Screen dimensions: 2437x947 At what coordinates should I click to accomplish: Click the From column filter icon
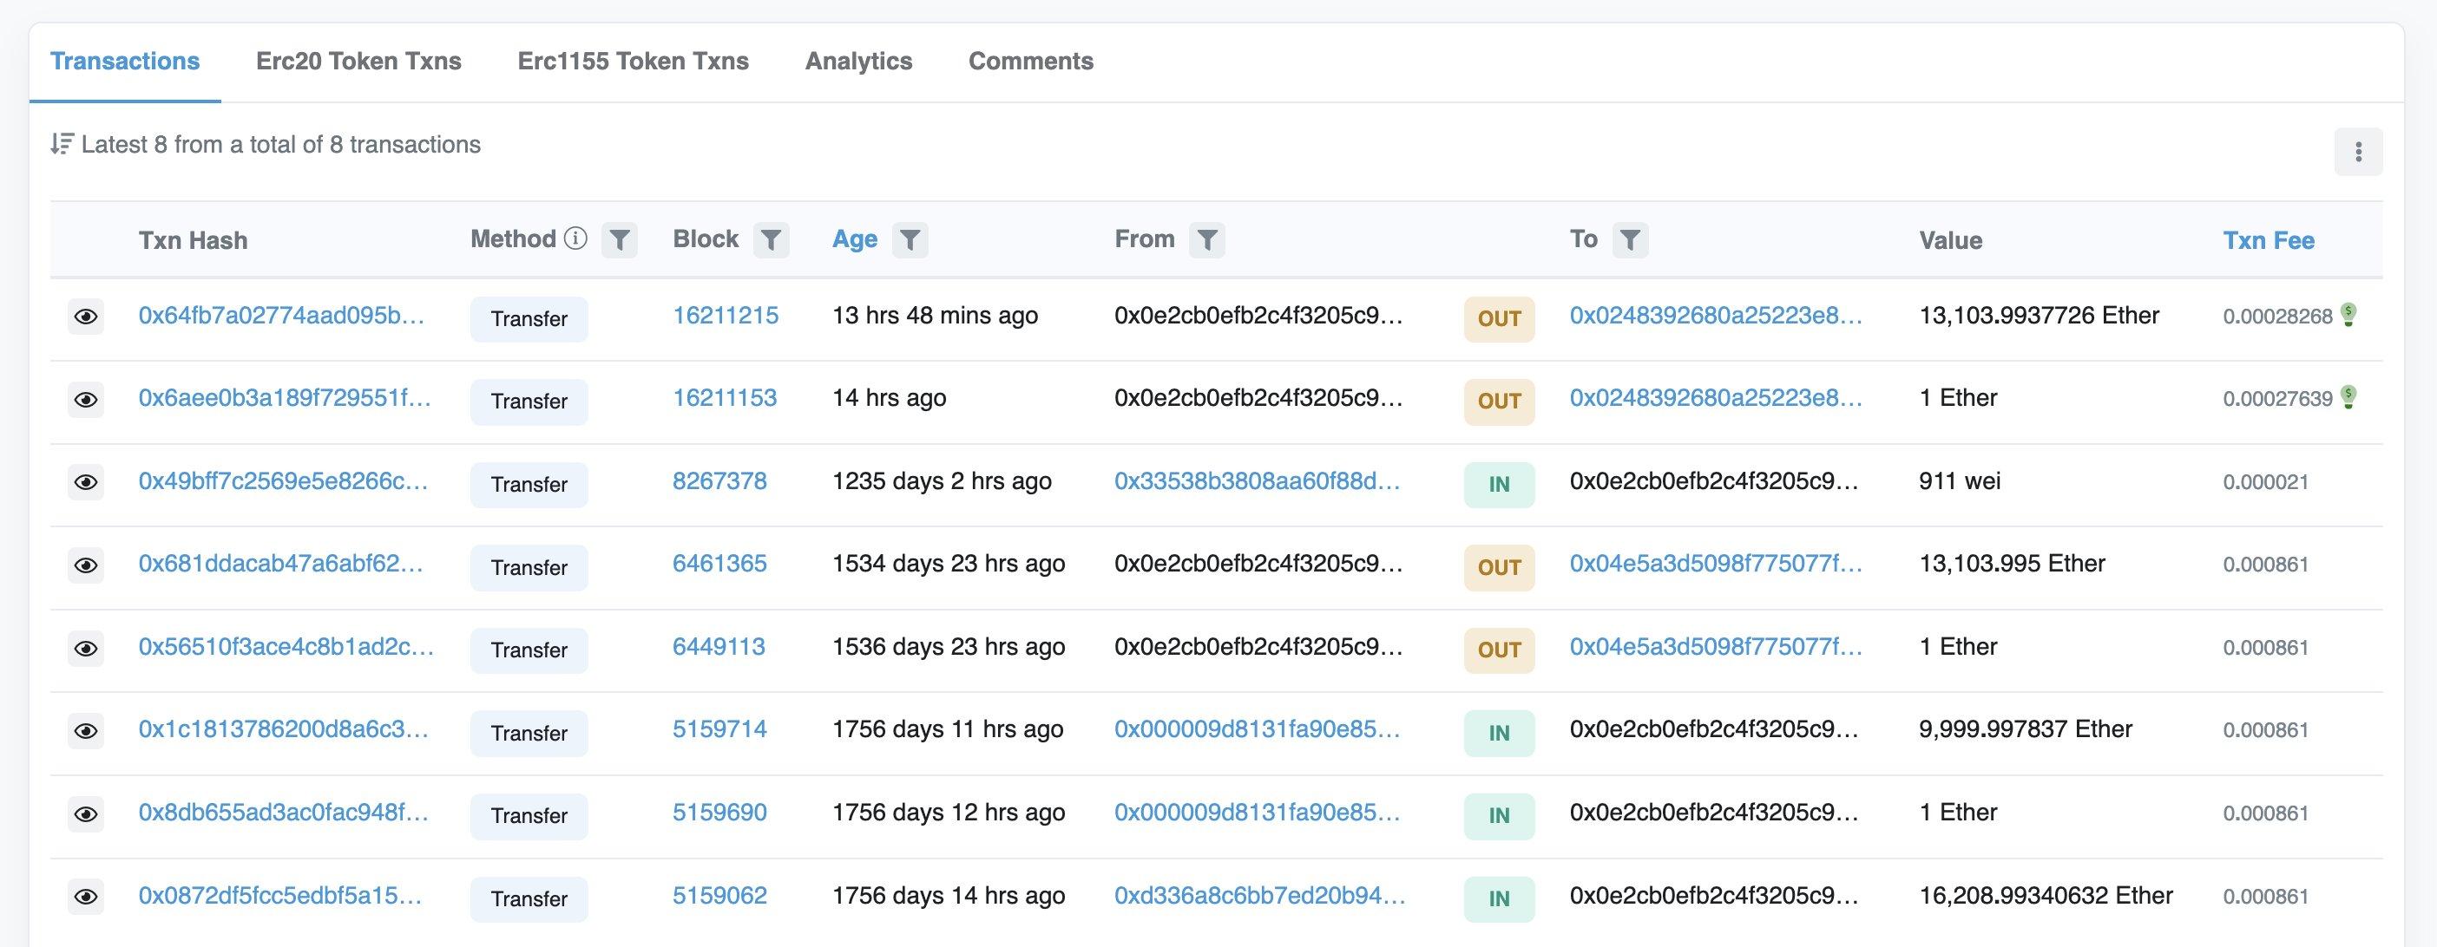tap(1207, 240)
